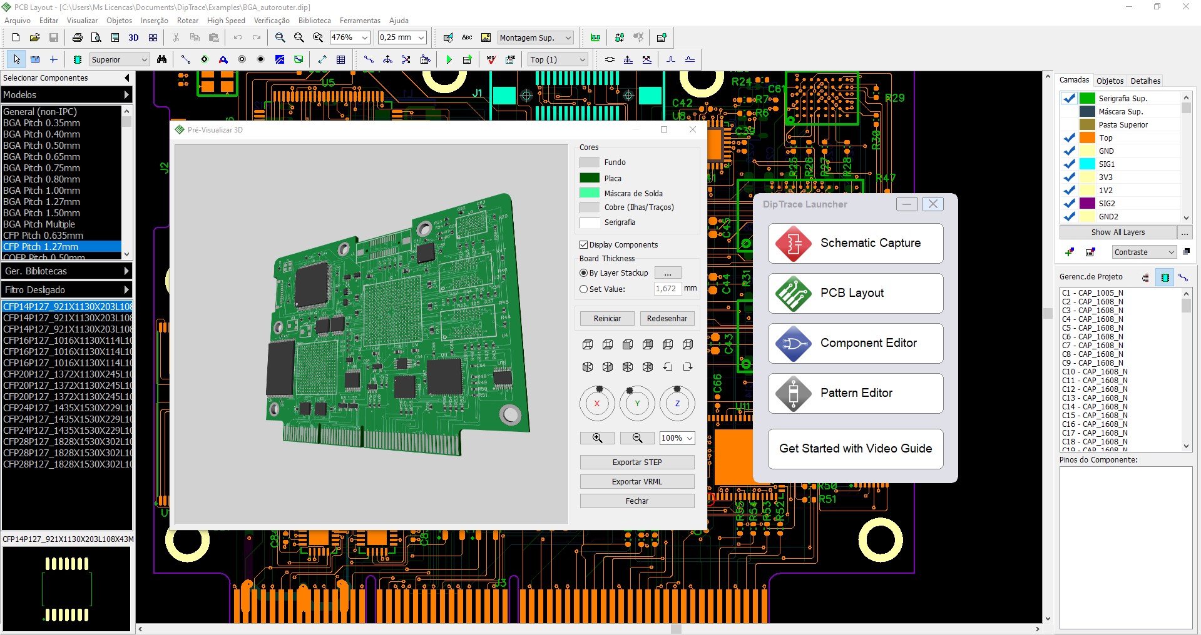Toggle visibility checkmark of 3V3 layer
This screenshot has height=635, width=1201.
1070,177
